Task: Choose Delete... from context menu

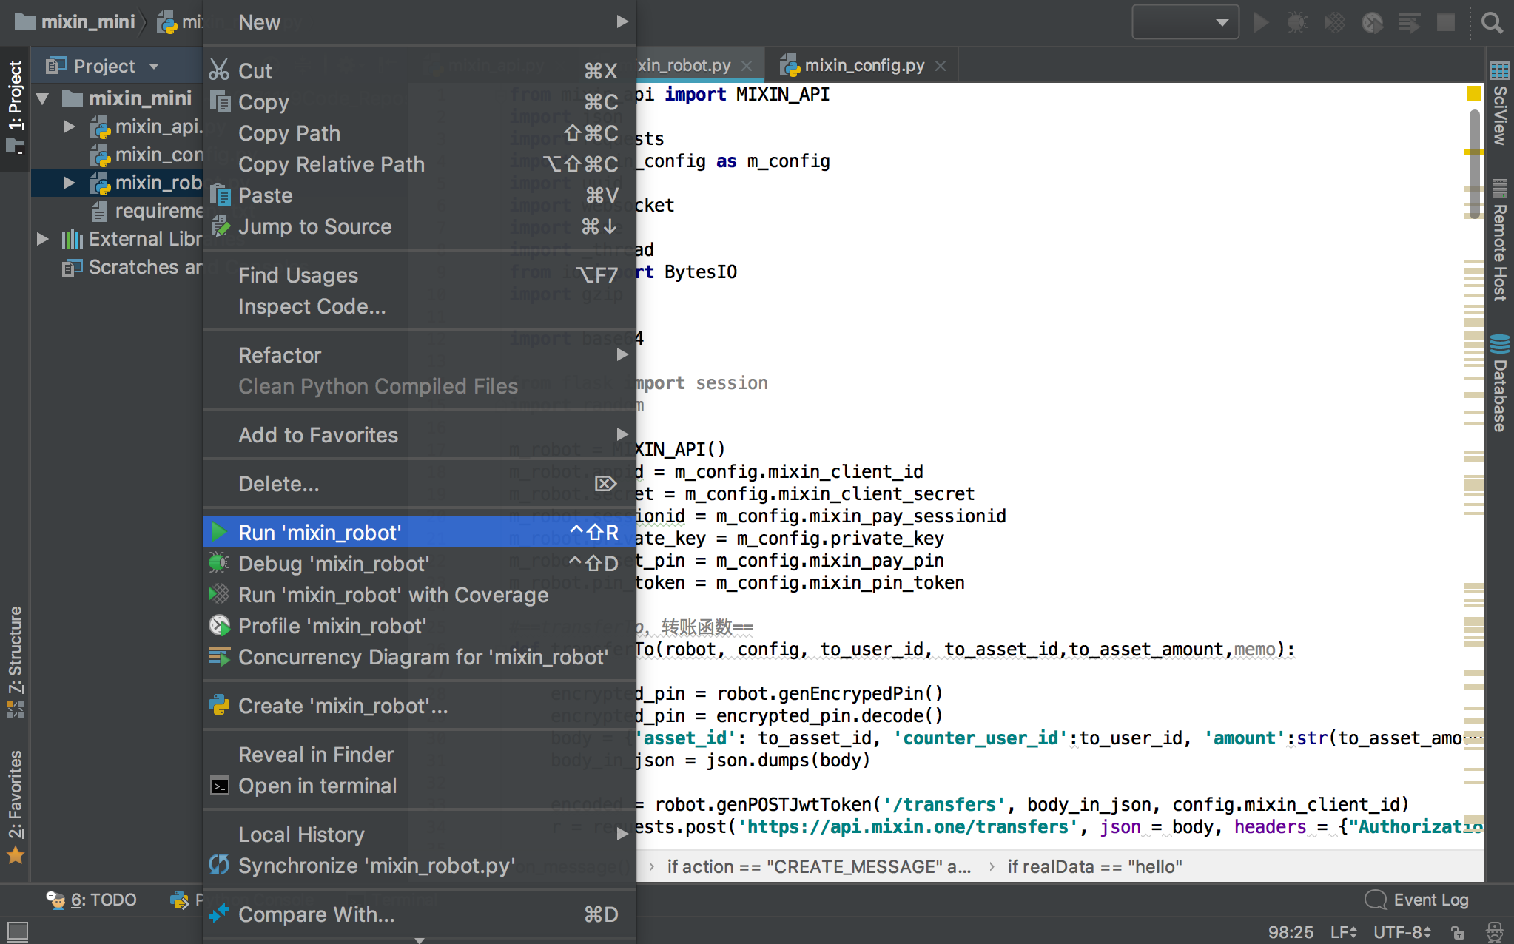Action: pyautogui.click(x=420, y=483)
